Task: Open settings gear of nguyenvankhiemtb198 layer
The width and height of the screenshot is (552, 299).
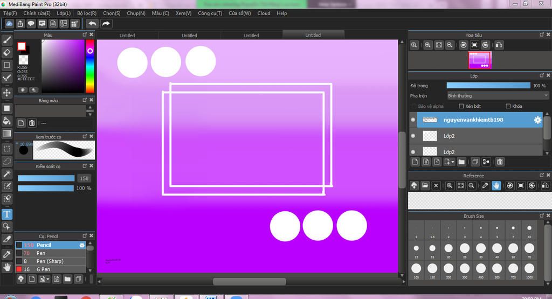Action: pos(537,120)
